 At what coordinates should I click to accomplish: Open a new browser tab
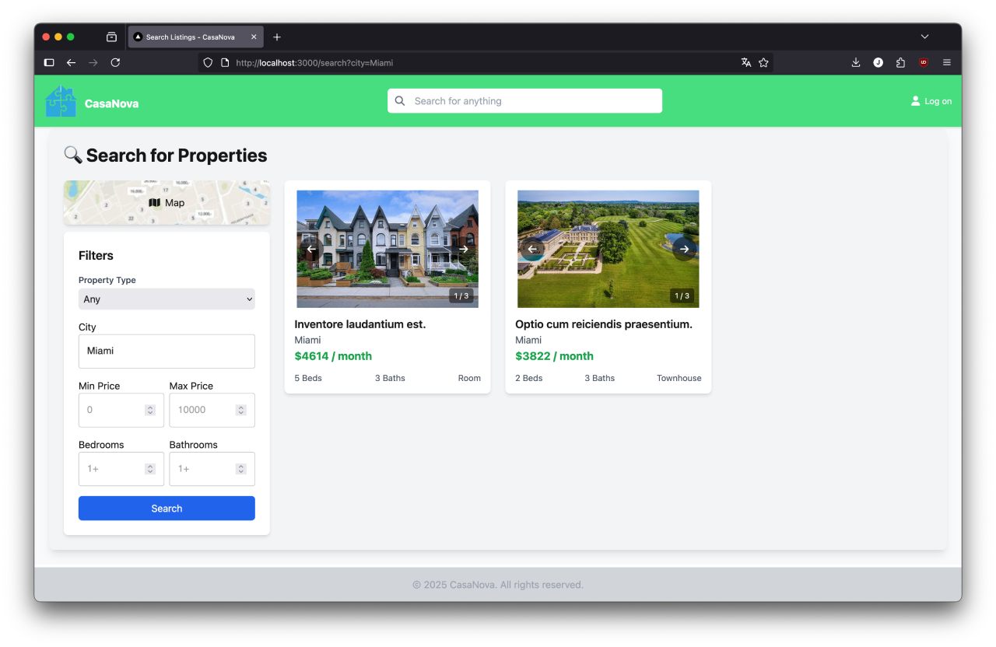click(x=277, y=37)
